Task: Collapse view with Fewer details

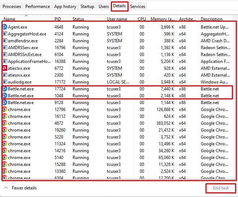Action: [21, 188]
